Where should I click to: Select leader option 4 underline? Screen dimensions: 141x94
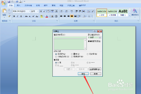[56, 65]
